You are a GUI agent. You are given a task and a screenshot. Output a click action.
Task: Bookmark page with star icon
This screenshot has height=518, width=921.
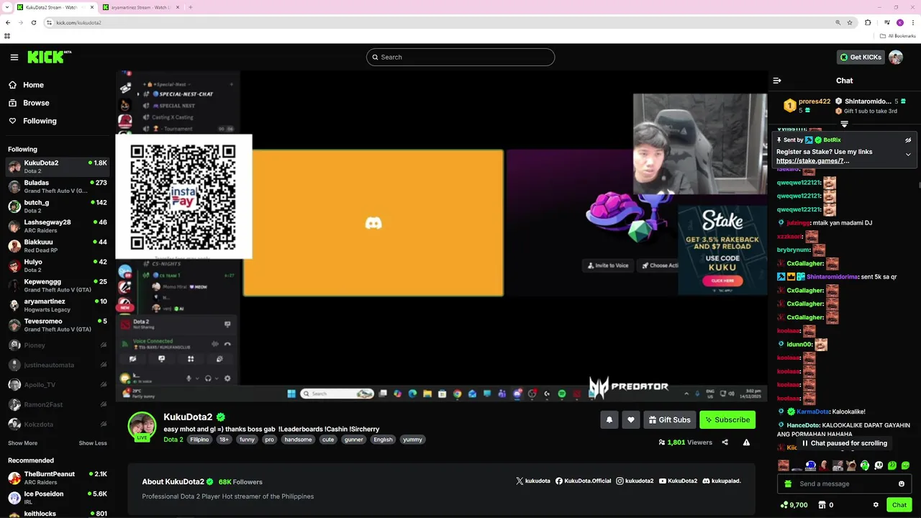850,22
